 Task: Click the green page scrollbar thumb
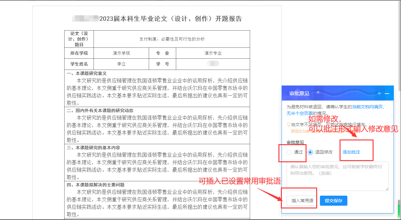click(x=399, y=207)
